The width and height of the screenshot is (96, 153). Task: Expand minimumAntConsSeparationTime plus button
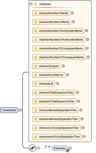pyautogui.click(x=83, y=128)
